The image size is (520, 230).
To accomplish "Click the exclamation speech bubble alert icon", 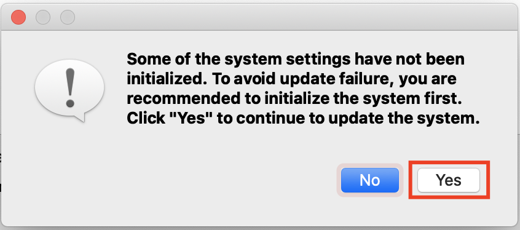I will (x=69, y=90).
